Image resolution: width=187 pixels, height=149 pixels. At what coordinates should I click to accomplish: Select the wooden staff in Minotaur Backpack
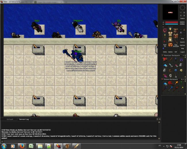(x=170, y=59)
